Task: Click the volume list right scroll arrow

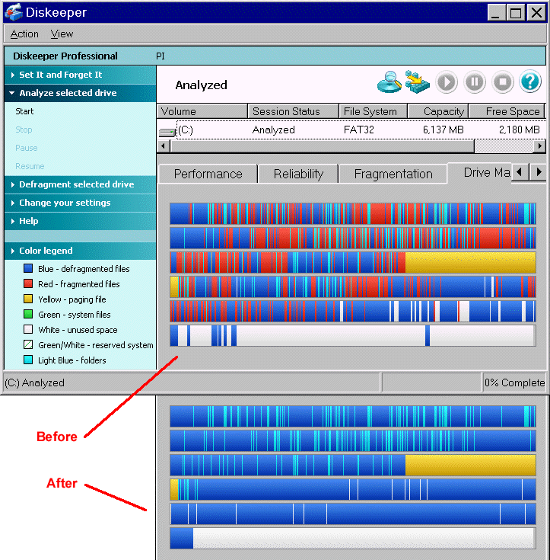Action: point(540,146)
